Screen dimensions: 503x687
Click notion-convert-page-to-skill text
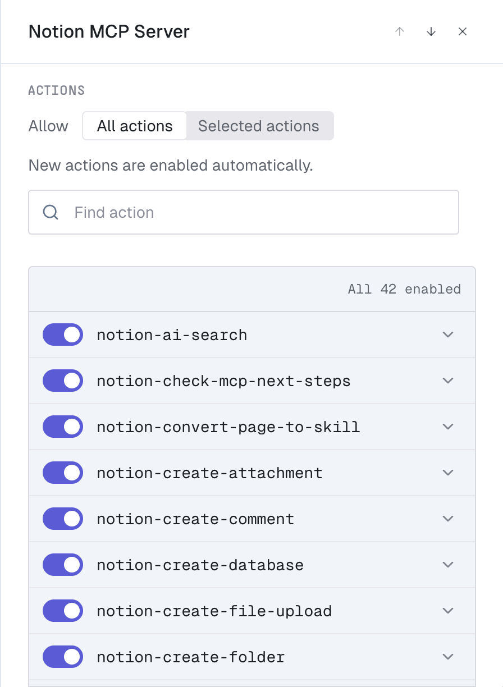coord(228,427)
